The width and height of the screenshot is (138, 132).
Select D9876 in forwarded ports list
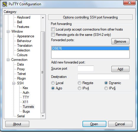click(90, 49)
